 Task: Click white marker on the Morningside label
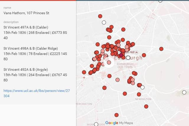[x=96, y=124]
